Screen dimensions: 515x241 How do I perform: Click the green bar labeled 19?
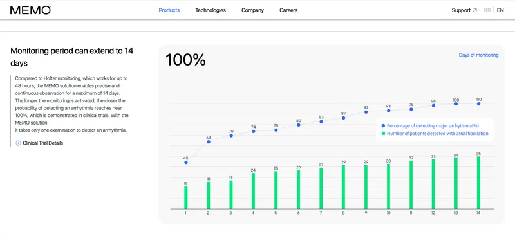(231, 195)
